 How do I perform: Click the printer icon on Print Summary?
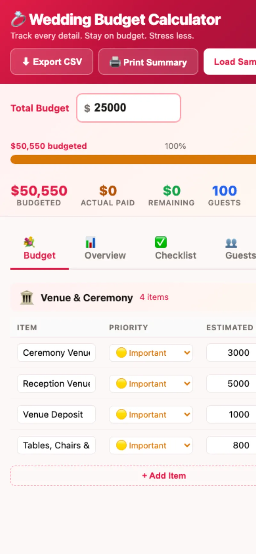pos(115,62)
